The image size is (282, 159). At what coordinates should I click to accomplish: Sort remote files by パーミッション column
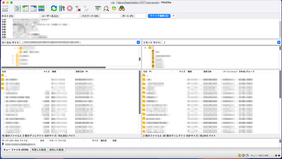[230, 72]
